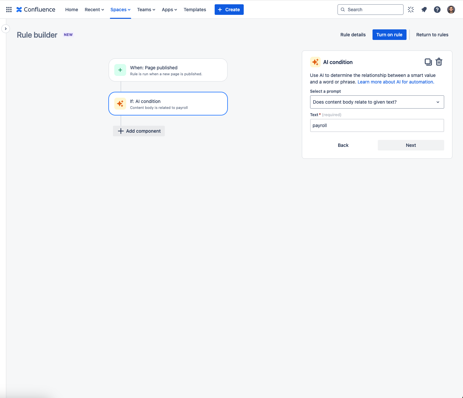Focus the Search field
The height and width of the screenshot is (398, 463).
[371, 10]
